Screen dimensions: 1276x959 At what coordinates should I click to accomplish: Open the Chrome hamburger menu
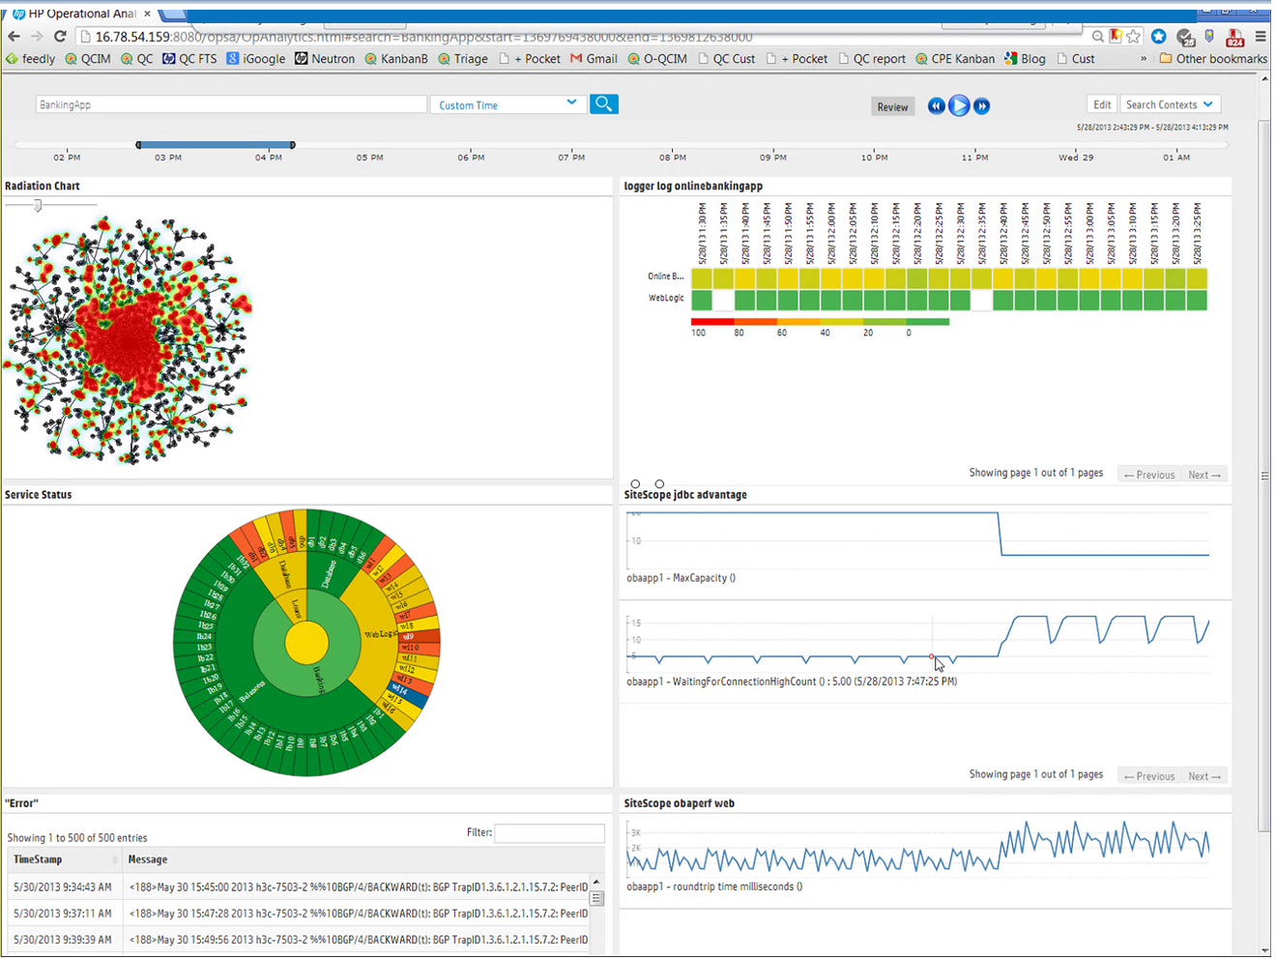tap(1261, 37)
